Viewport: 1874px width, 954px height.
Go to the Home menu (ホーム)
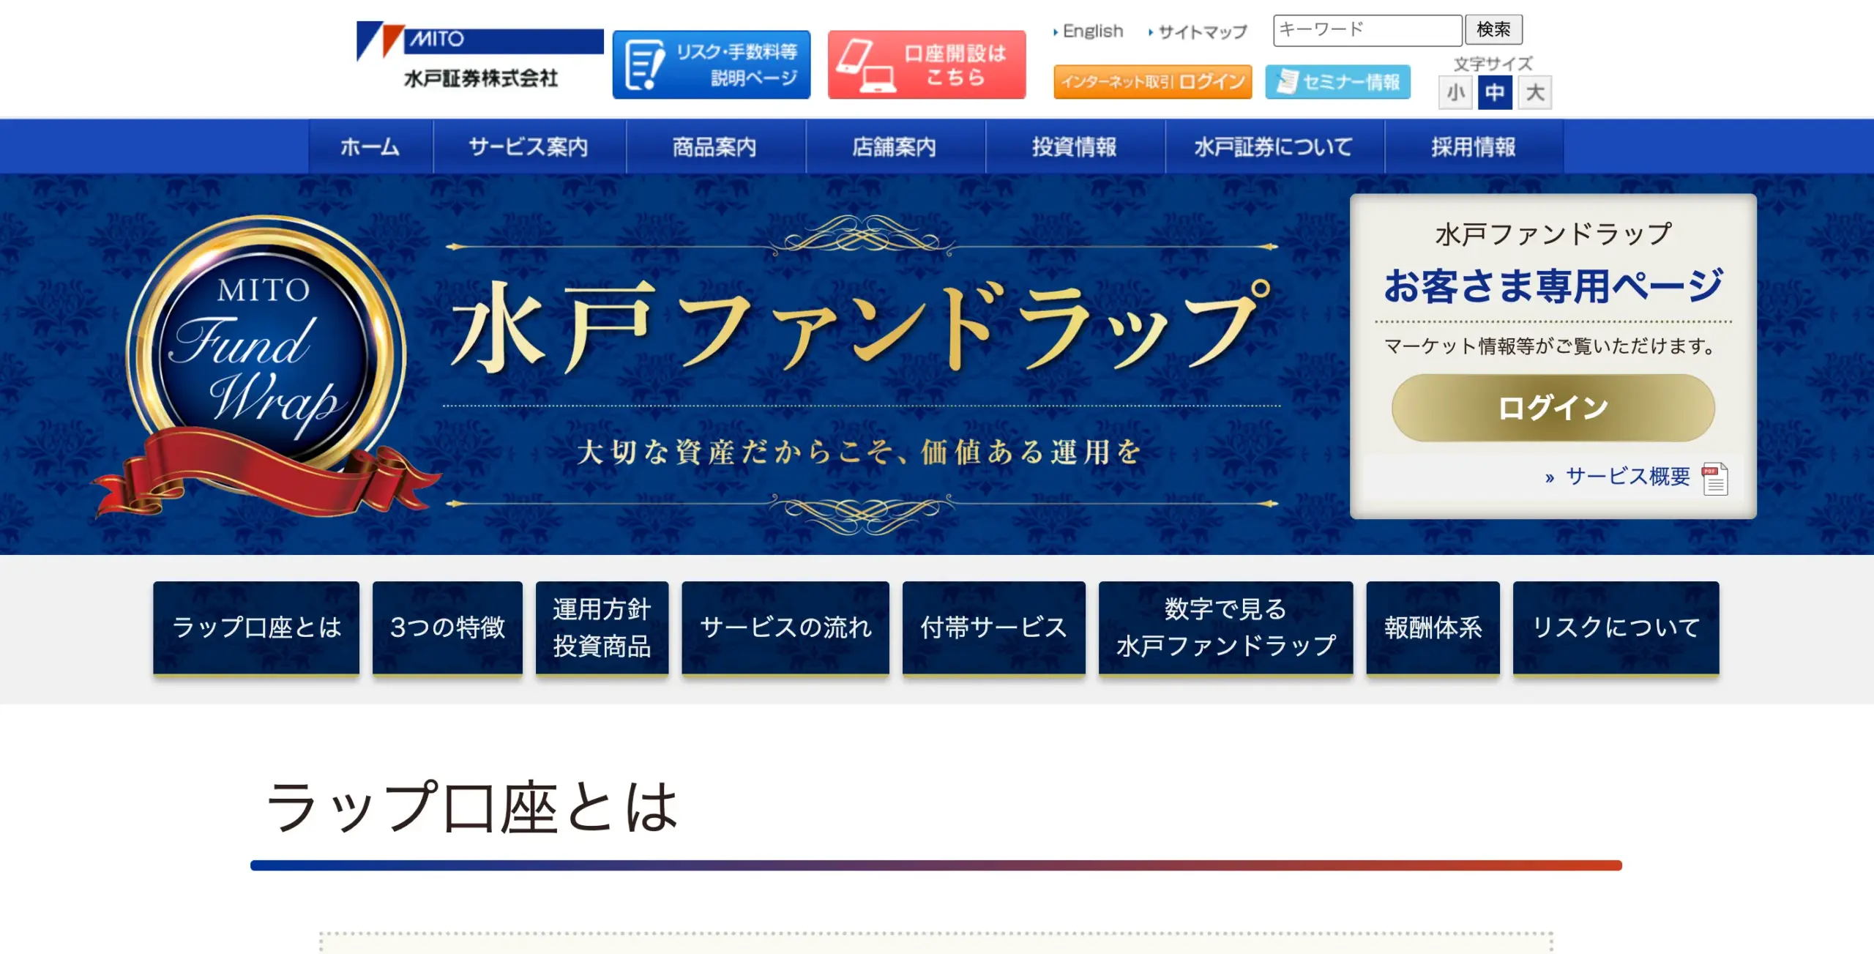[x=370, y=147]
